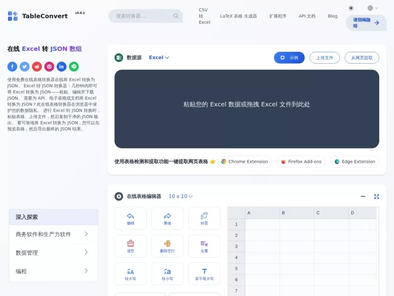Click the TableConvert brand name
394x296 pixels.
tap(45, 16)
